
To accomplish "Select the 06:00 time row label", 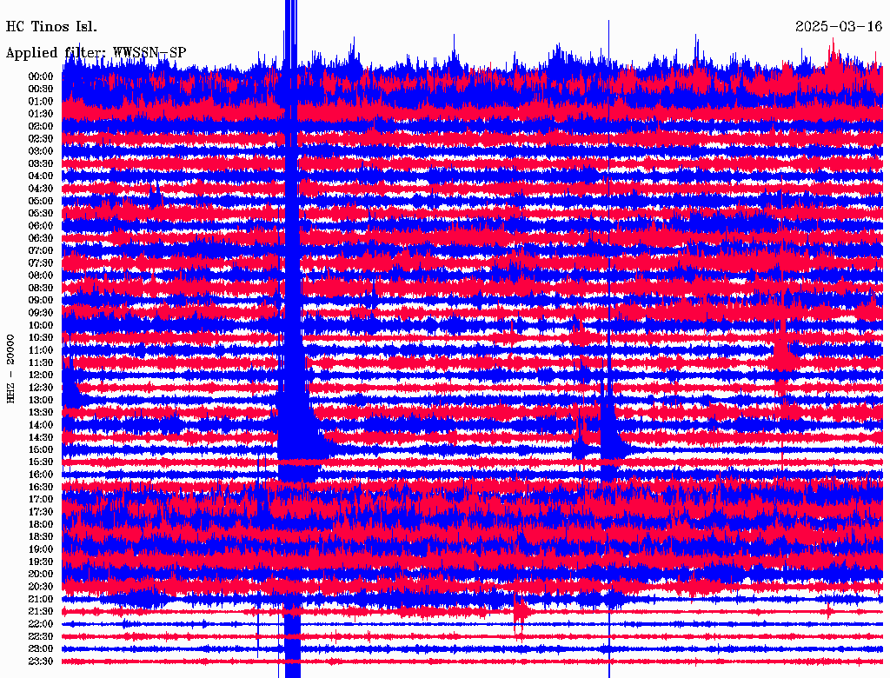I will tap(41, 226).
